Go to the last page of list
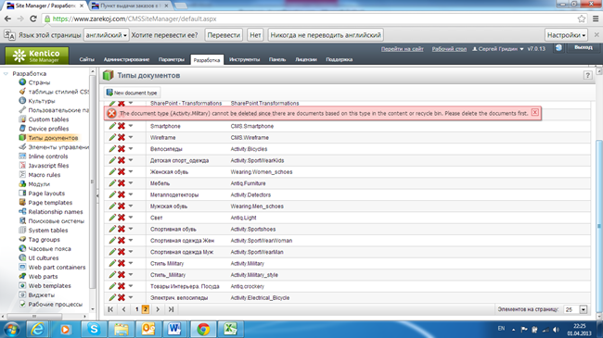The height and width of the screenshot is (338, 603). 171,309
